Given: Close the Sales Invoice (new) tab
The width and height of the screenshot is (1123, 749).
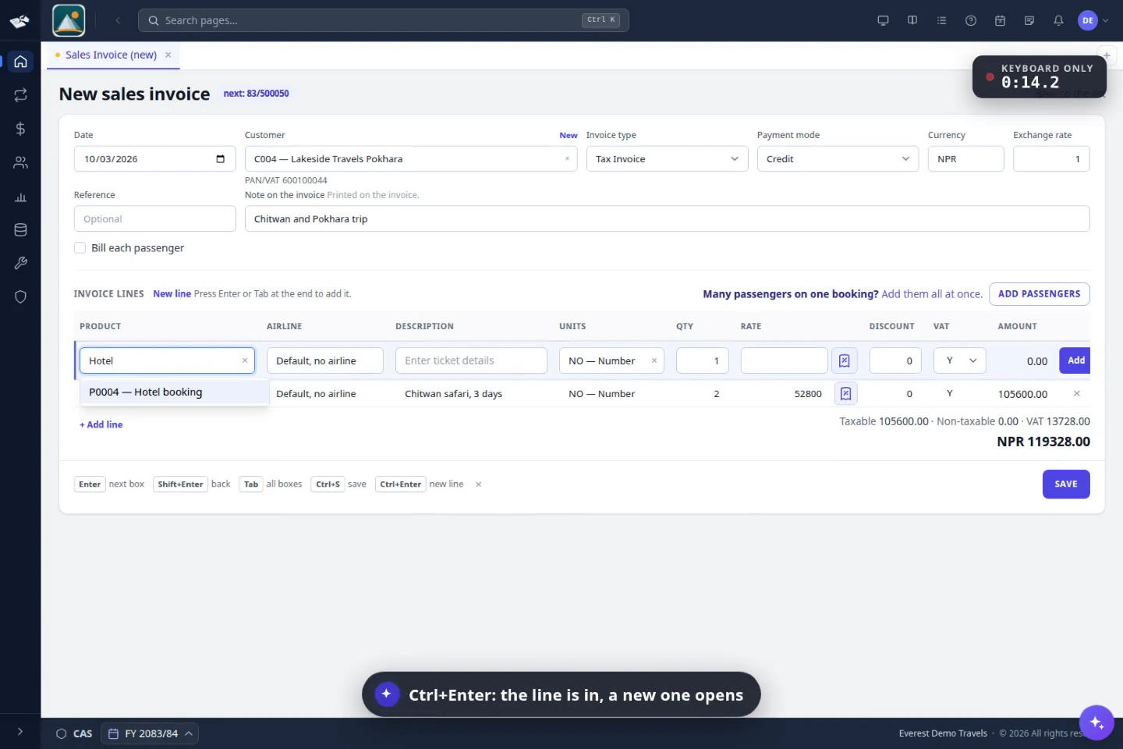Looking at the screenshot, I should tap(168, 55).
